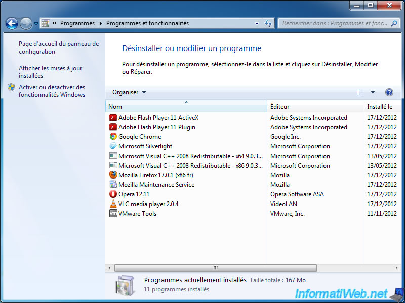The image size is (405, 303).
Task: Click icon of Visual C++ 2008 x64 entry
Action: click(113, 156)
